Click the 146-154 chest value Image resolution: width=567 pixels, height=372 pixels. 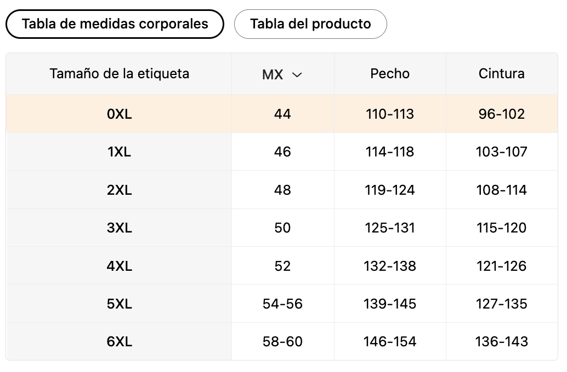point(390,342)
